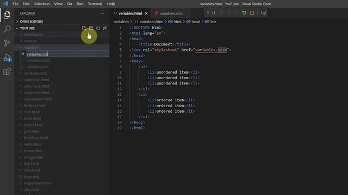The height and width of the screenshot is (195, 348).
Task: Expand the nesting folder
Action: click(30, 41)
